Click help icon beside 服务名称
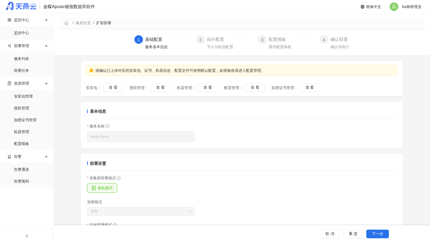This screenshot has width=430, height=242. [107, 126]
